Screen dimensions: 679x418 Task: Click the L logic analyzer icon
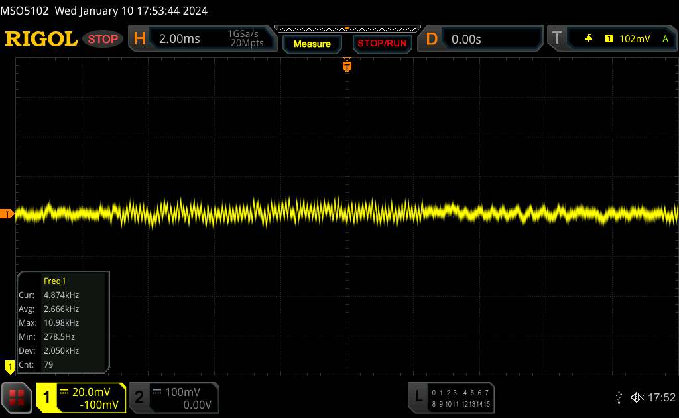click(x=418, y=397)
